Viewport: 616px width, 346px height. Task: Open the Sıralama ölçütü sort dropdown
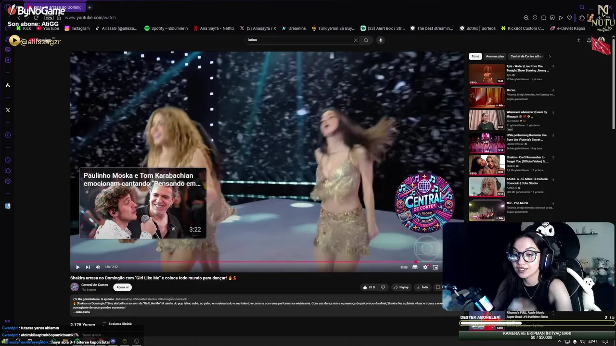117,324
